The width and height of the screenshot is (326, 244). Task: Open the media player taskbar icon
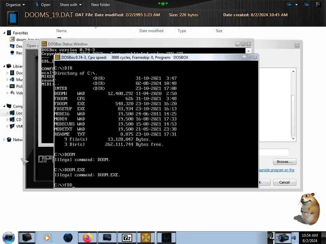click(47, 238)
